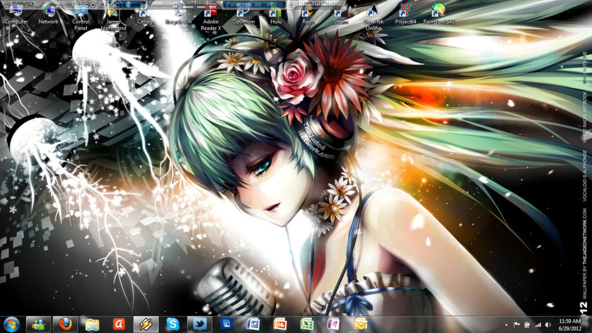Click the Winamp song title display
This screenshot has width=592, height=333.
(x=255, y=5)
